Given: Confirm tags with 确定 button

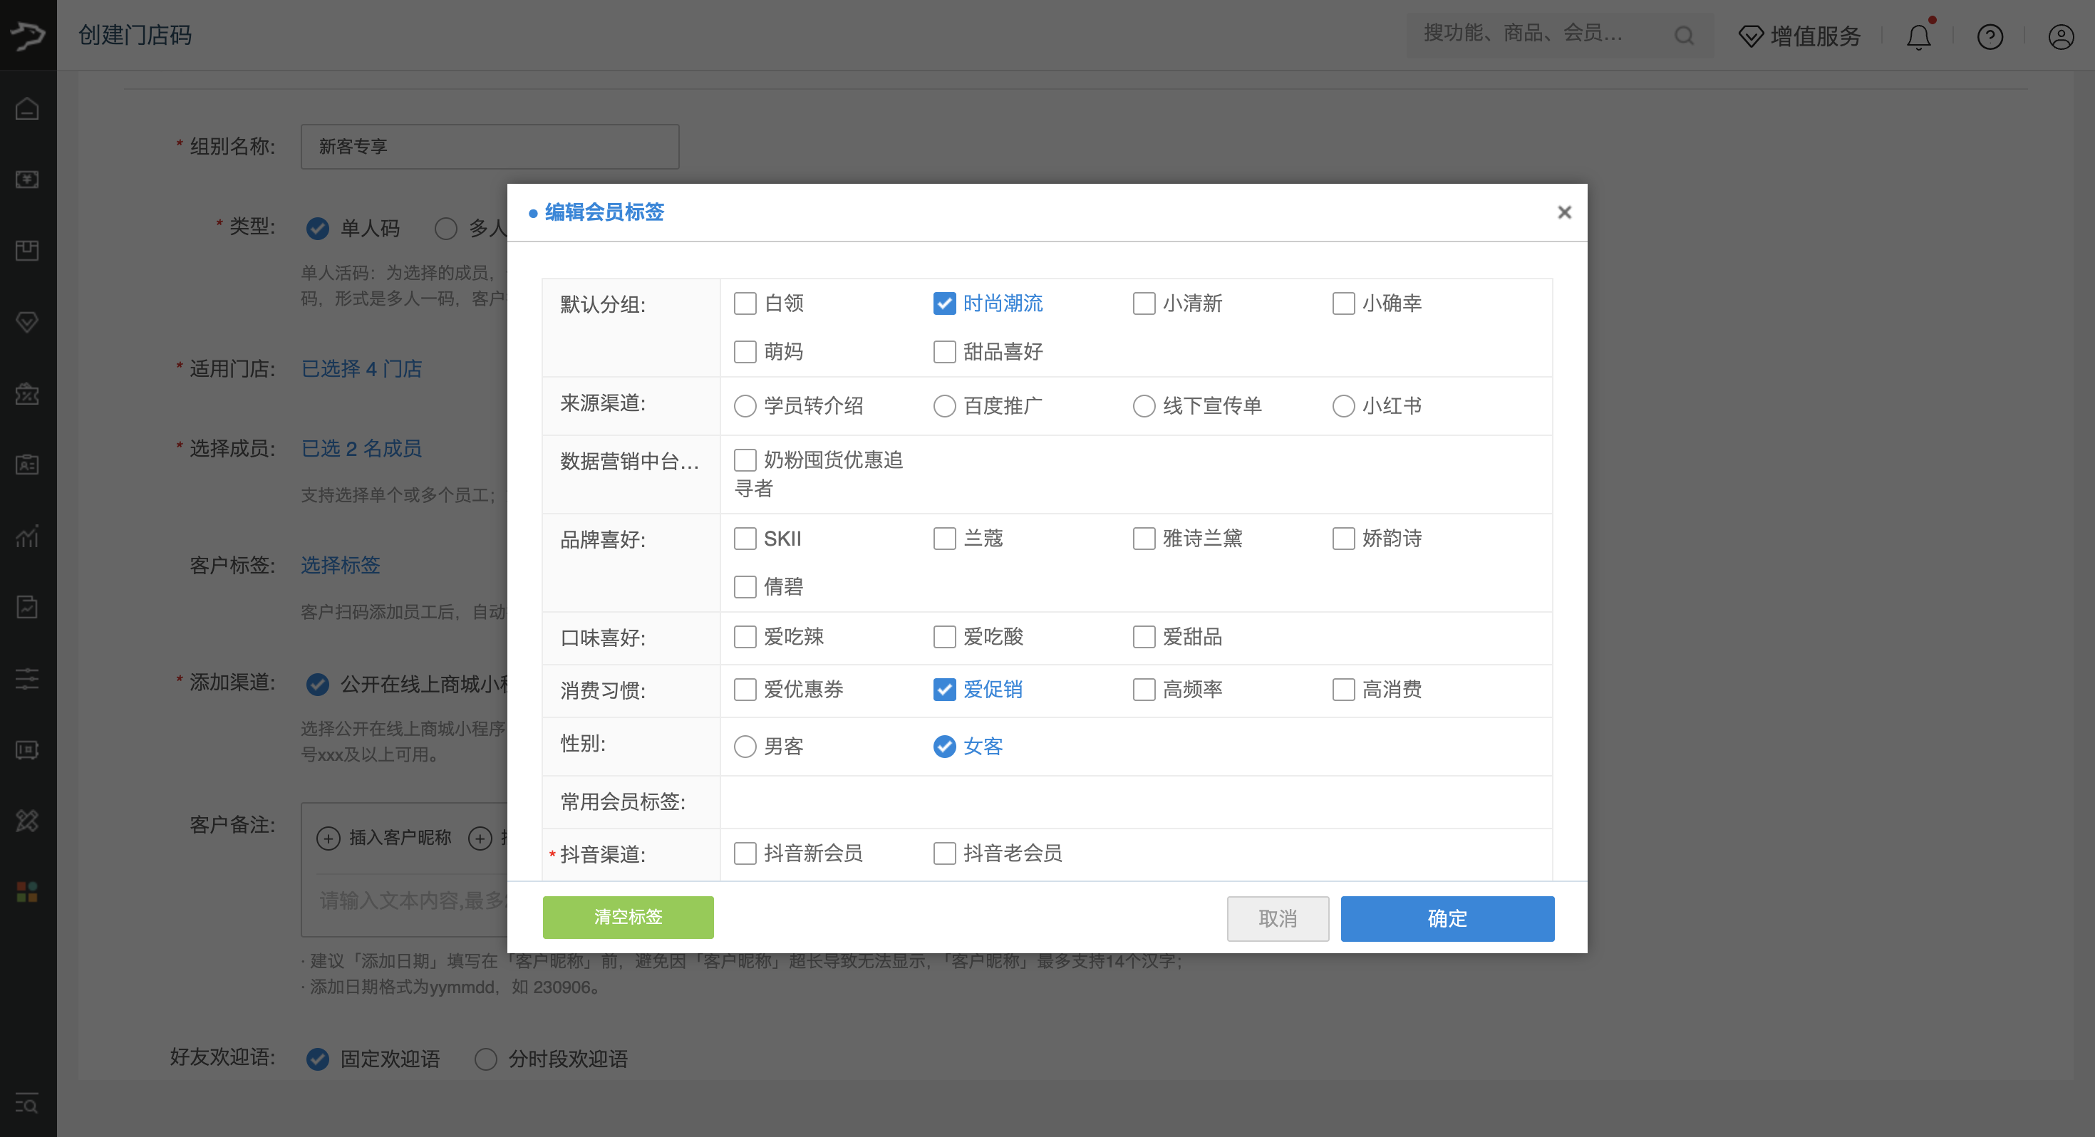Looking at the screenshot, I should [1448, 919].
